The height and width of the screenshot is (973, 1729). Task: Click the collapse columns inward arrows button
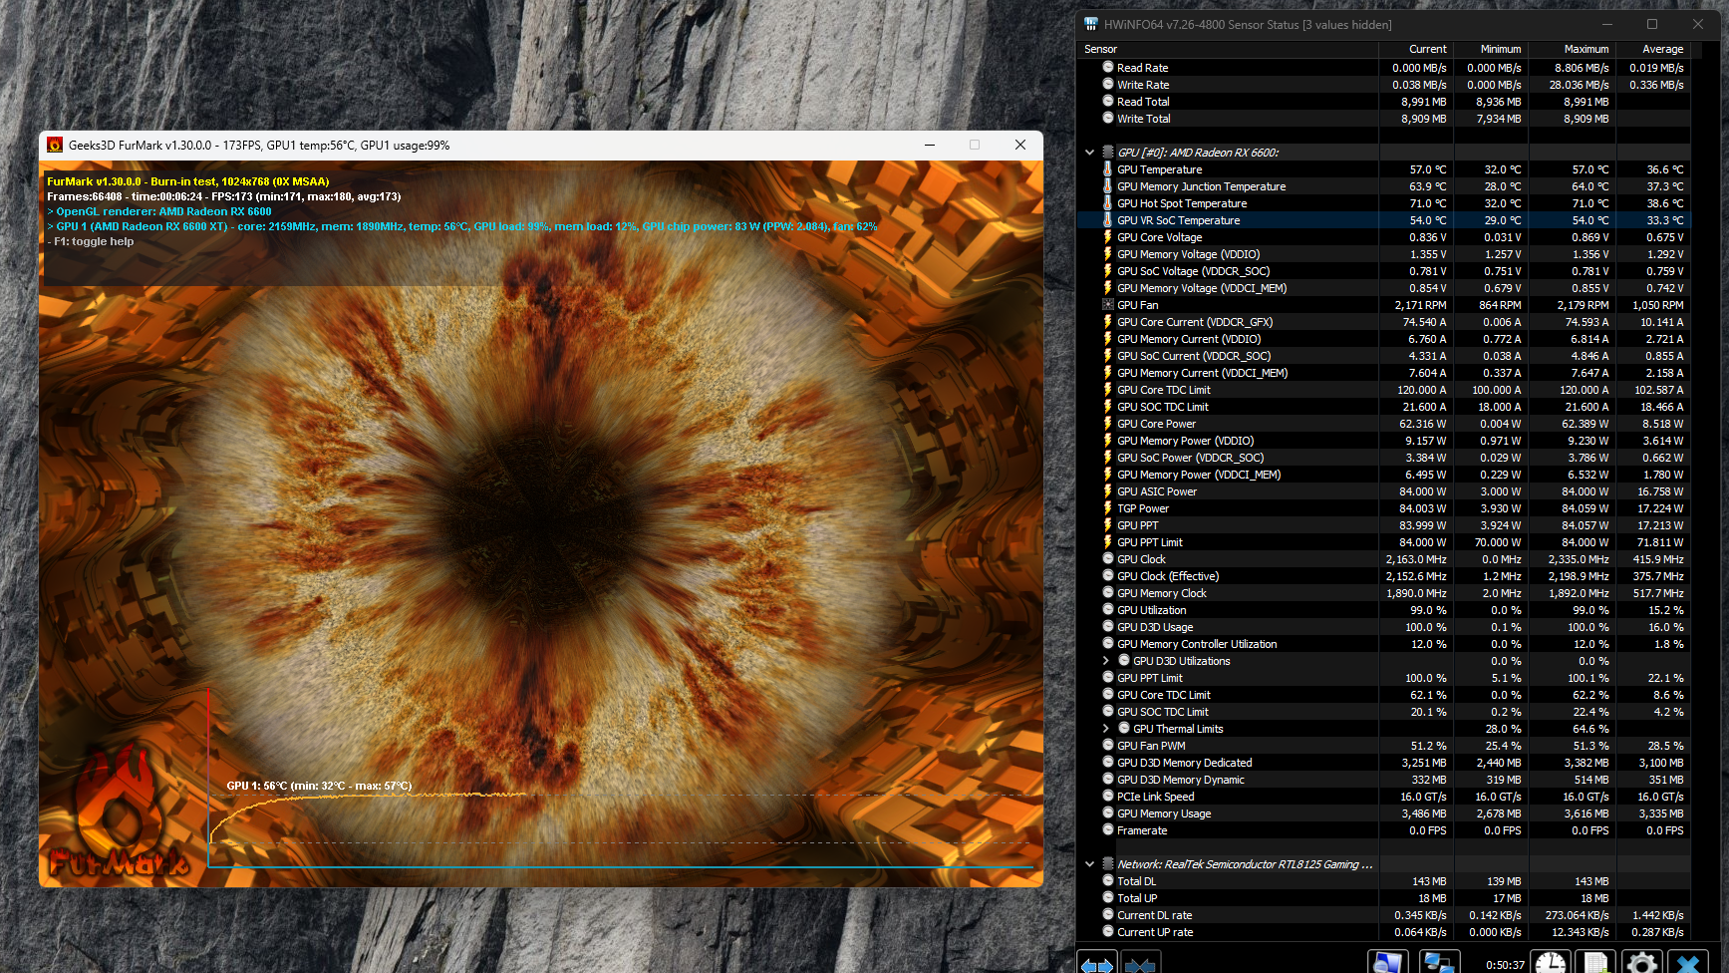(1140, 964)
